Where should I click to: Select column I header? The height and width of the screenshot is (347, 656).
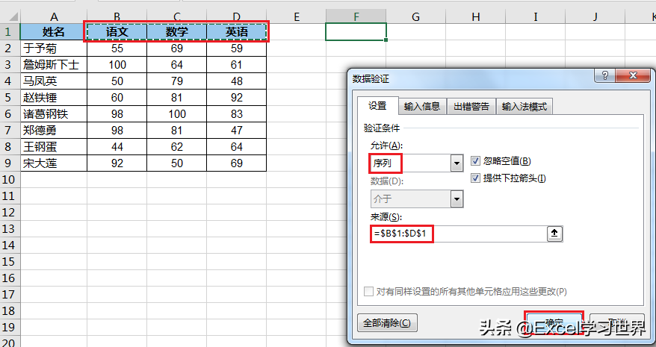coord(535,16)
